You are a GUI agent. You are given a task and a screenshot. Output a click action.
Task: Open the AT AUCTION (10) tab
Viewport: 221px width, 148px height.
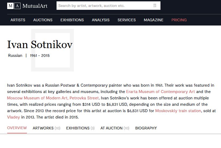click(115, 128)
